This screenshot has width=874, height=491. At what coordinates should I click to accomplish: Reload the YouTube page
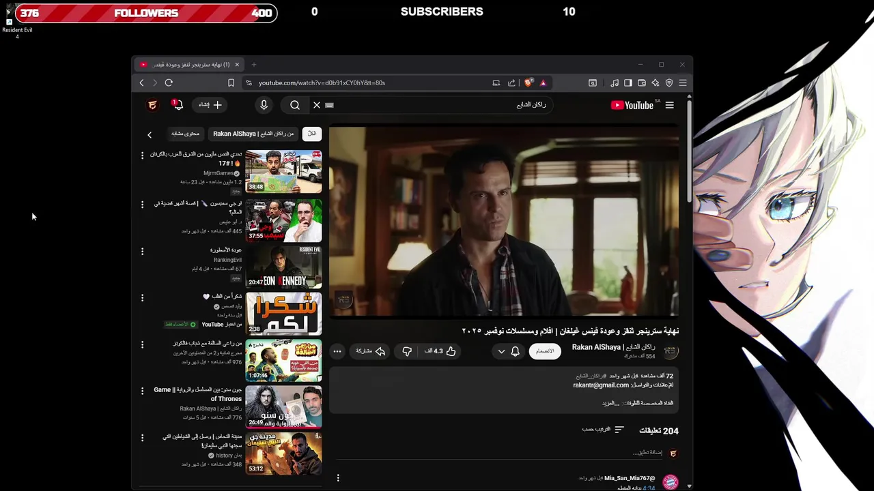tap(169, 83)
